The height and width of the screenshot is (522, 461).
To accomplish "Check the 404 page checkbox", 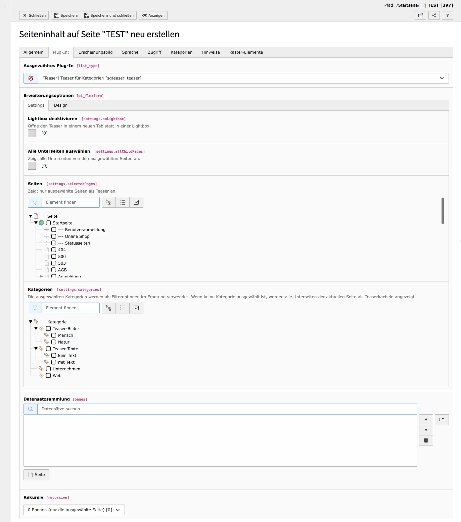I will click(x=54, y=250).
